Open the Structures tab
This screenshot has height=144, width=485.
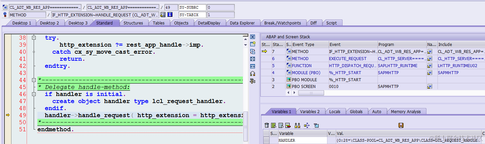click(x=133, y=23)
